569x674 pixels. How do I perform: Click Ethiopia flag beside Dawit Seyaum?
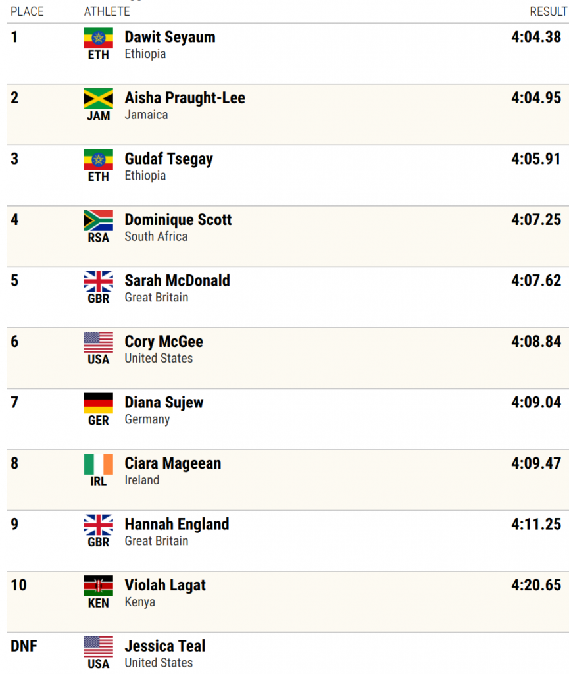(98, 38)
